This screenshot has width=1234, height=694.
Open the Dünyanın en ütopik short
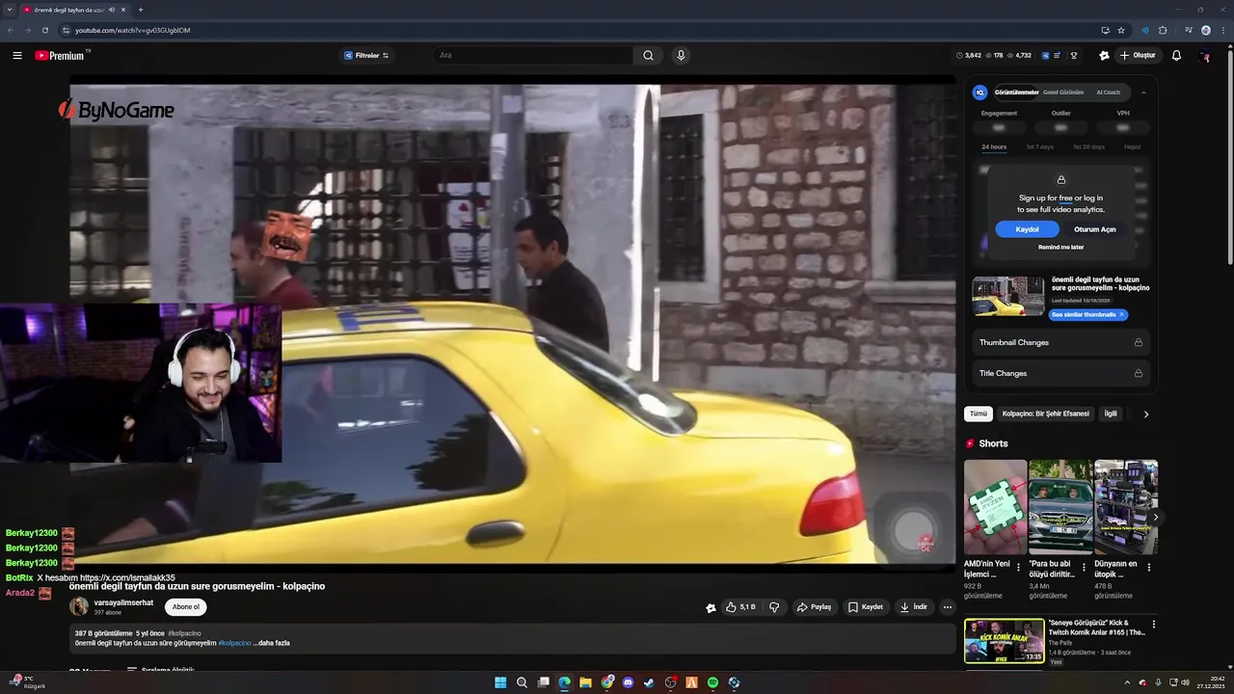[x=1126, y=507]
